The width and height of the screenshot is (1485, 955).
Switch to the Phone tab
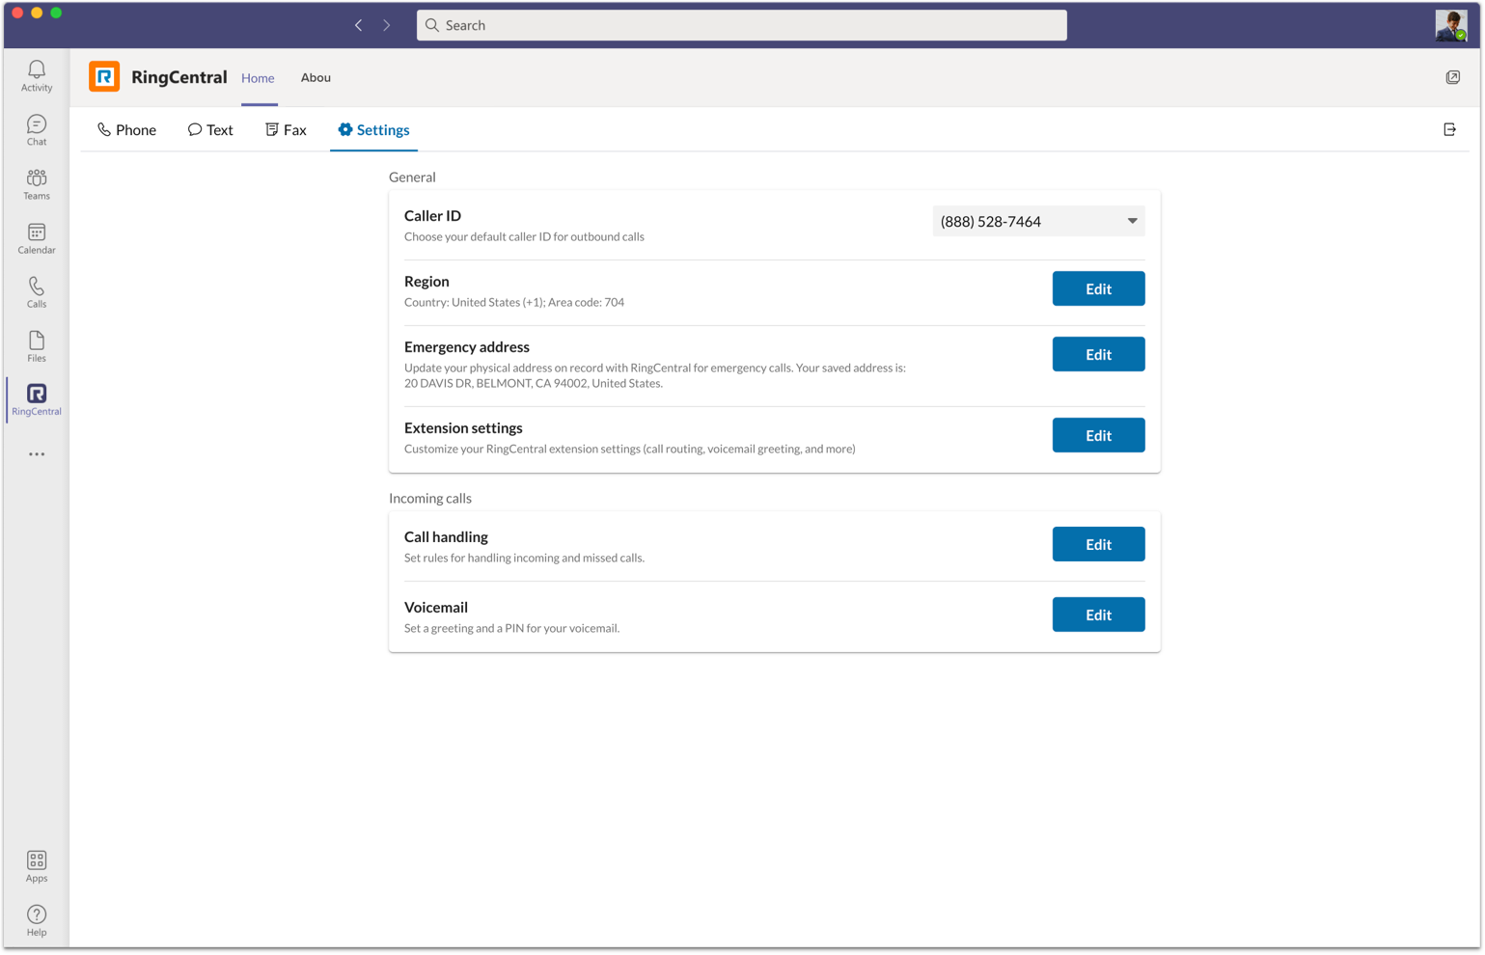pyautogui.click(x=126, y=129)
